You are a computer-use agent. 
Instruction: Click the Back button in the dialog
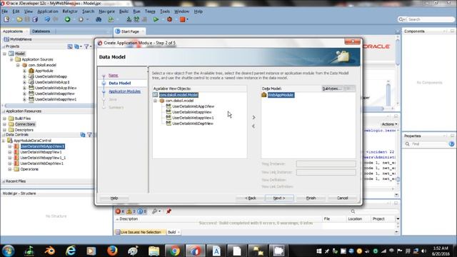[251, 198]
